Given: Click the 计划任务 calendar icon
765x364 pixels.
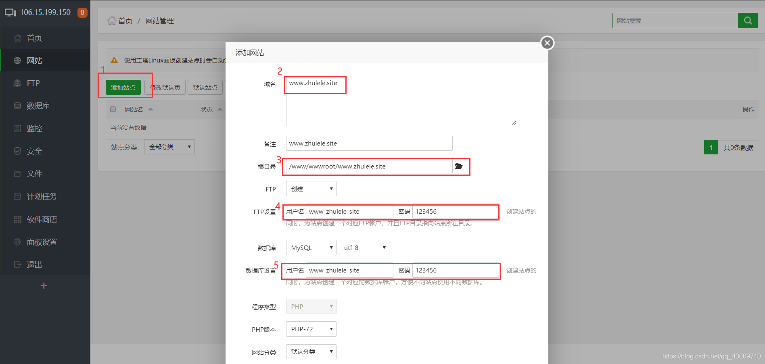Looking at the screenshot, I should pyautogui.click(x=17, y=196).
